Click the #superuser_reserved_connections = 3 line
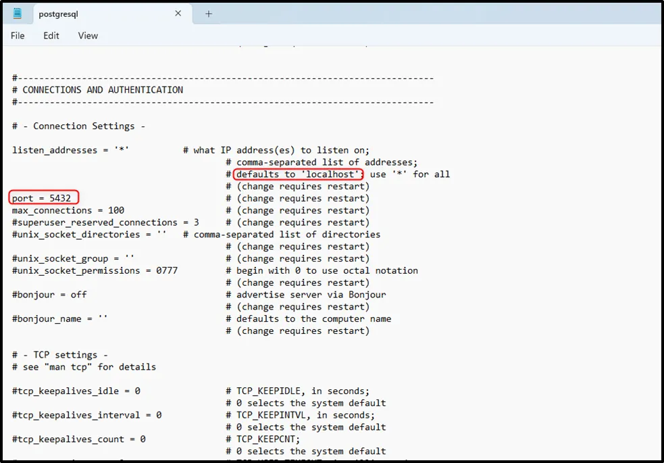The width and height of the screenshot is (664, 463). tap(105, 223)
